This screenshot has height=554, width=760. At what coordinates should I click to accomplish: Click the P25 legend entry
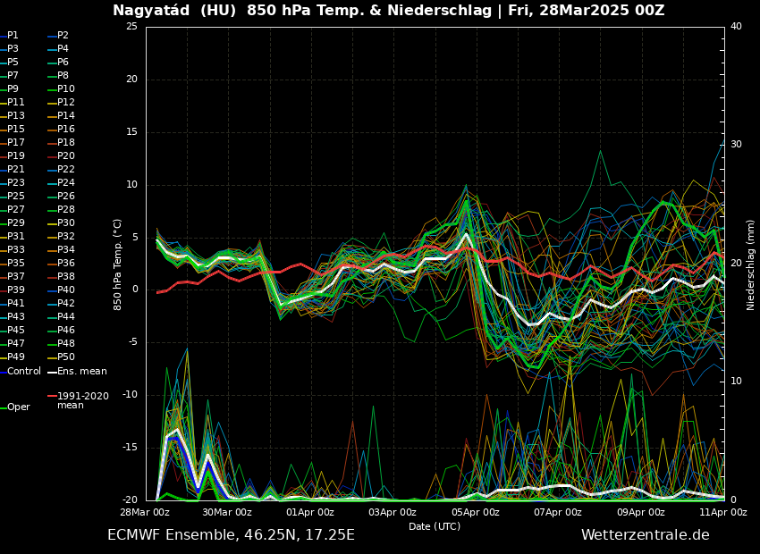[16, 197]
